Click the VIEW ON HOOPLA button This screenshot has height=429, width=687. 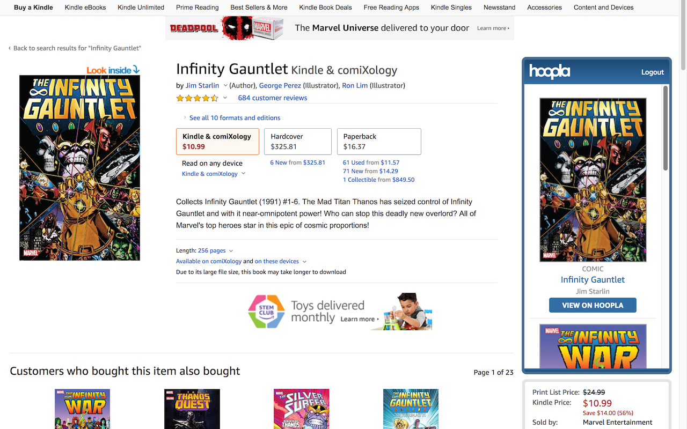(593, 305)
